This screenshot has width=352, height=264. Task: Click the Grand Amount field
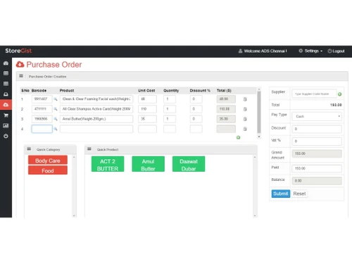(x=317, y=153)
